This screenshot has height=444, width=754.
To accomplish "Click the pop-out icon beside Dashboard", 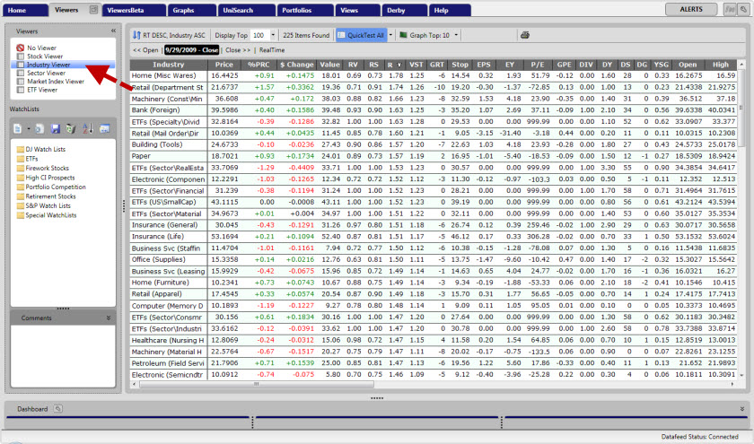I will coord(57,408).
